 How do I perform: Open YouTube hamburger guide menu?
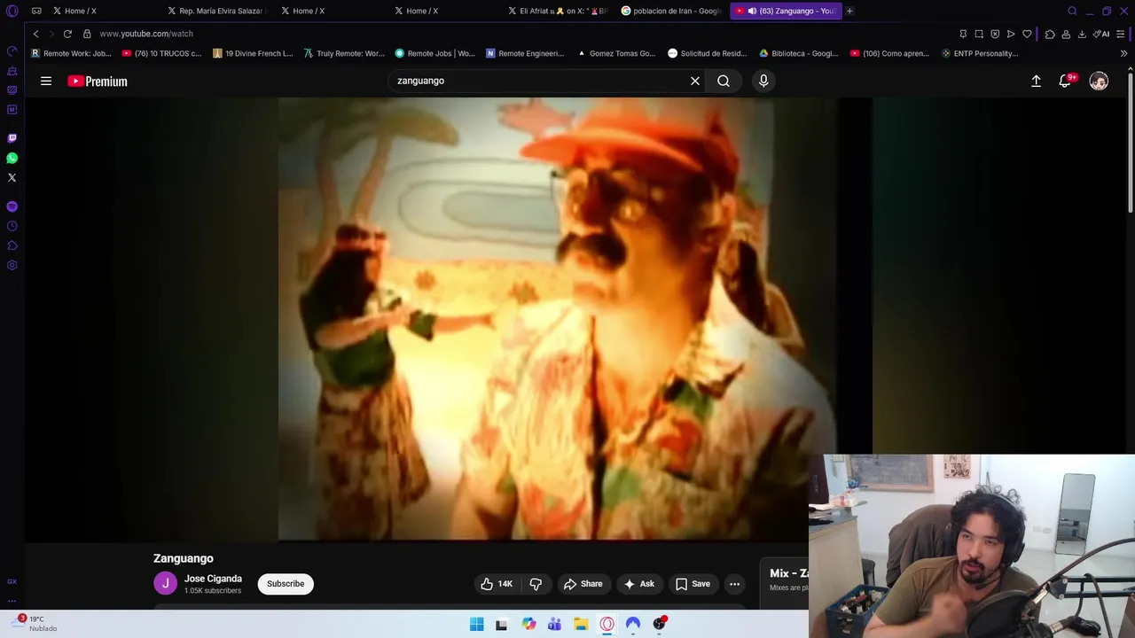pyautogui.click(x=46, y=81)
